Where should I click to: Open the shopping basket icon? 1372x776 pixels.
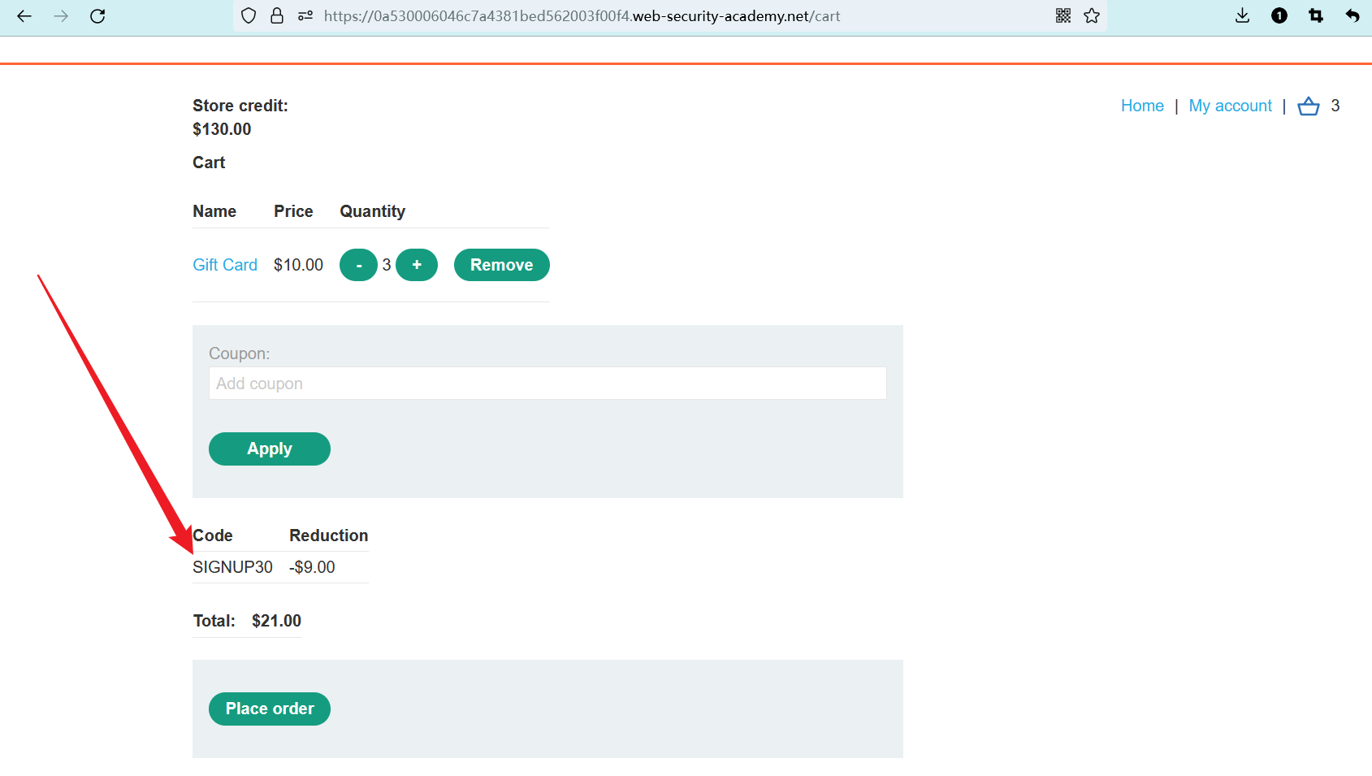pos(1309,106)
